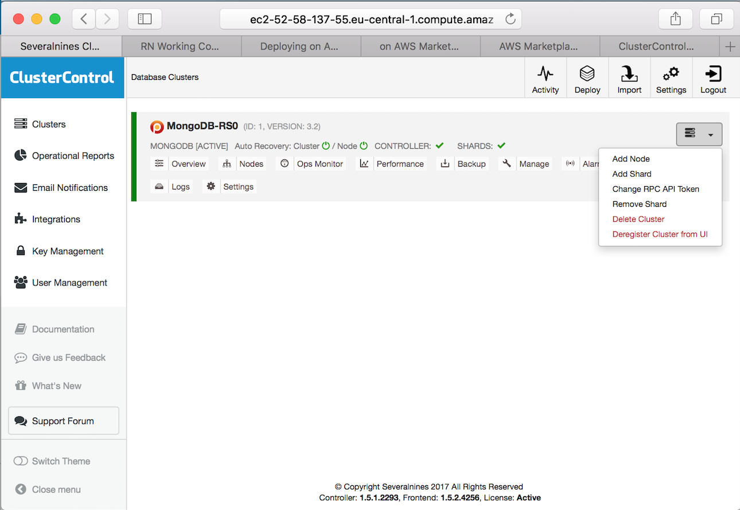The image size is (740, 510).
Task: Click the Support Forum button
Action: click(x=64, y=421)
